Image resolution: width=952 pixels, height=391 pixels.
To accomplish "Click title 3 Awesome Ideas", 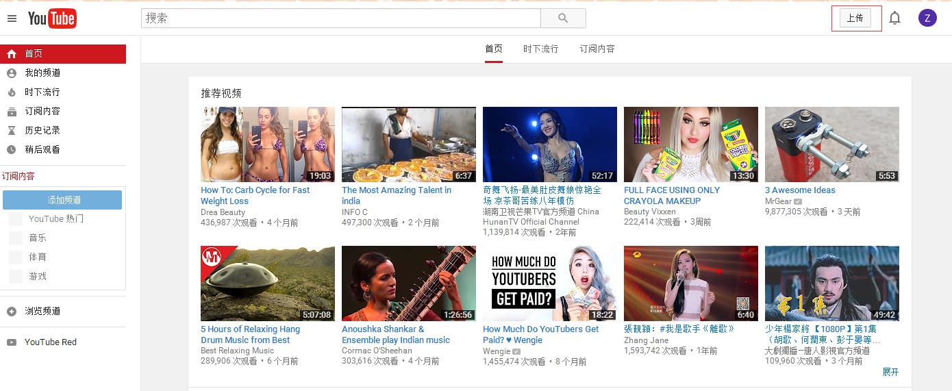I will point(800,190).
